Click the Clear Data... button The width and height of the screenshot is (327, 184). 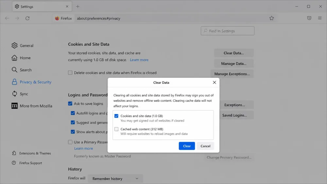pos(234,53)
